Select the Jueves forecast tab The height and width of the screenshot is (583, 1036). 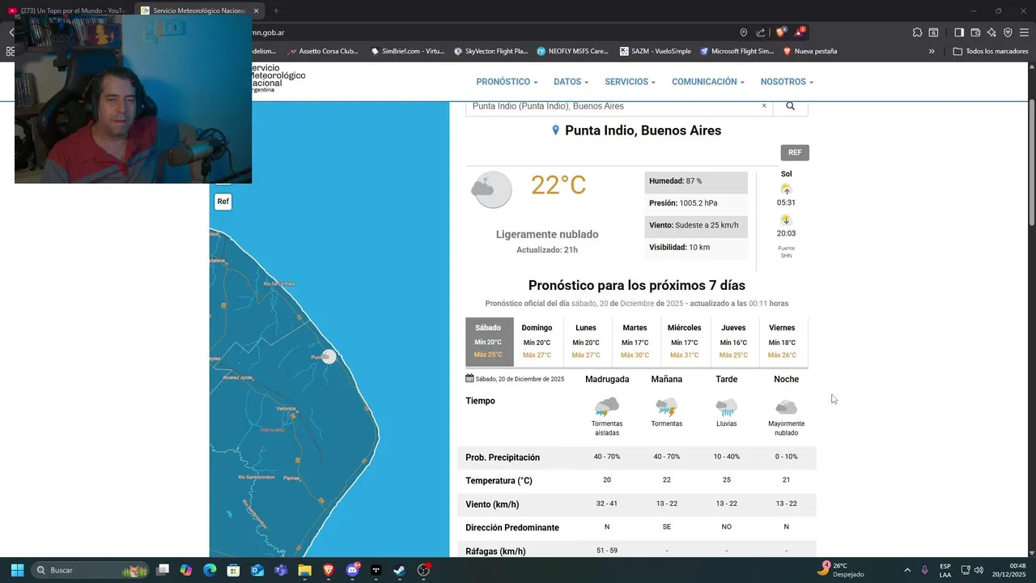point(733,343)
